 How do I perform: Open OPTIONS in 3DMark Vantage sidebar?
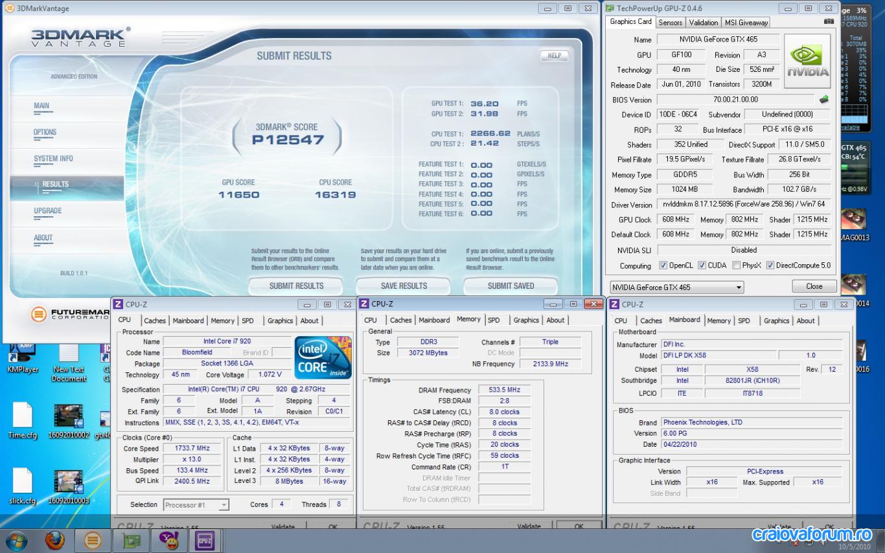pyautogui.click(x=45, y=132)
